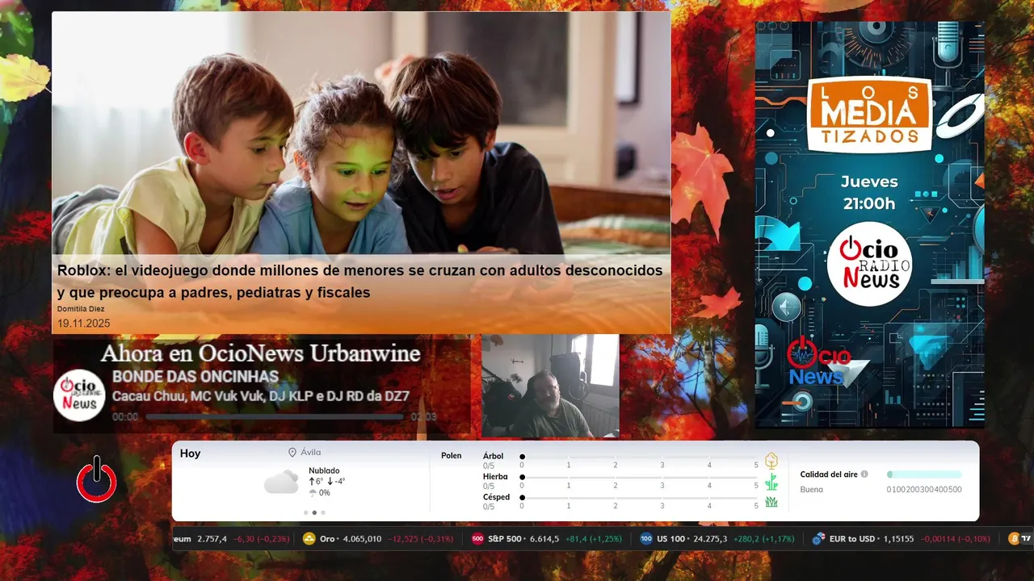Click the Hoy weather heading
The width and height of the screenshot is (1034, 581).
pyautogui.click(x=190, y=454)
